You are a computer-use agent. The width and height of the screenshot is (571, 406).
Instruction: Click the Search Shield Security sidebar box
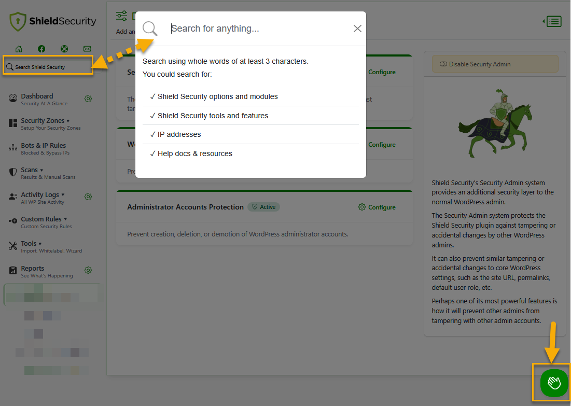pos(48,67)
